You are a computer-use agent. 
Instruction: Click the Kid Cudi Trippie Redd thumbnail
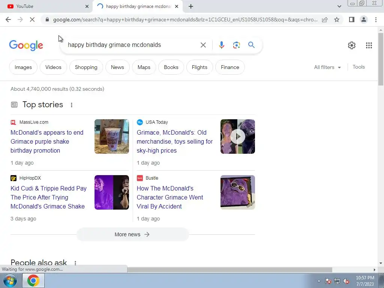tap(112, 192)
